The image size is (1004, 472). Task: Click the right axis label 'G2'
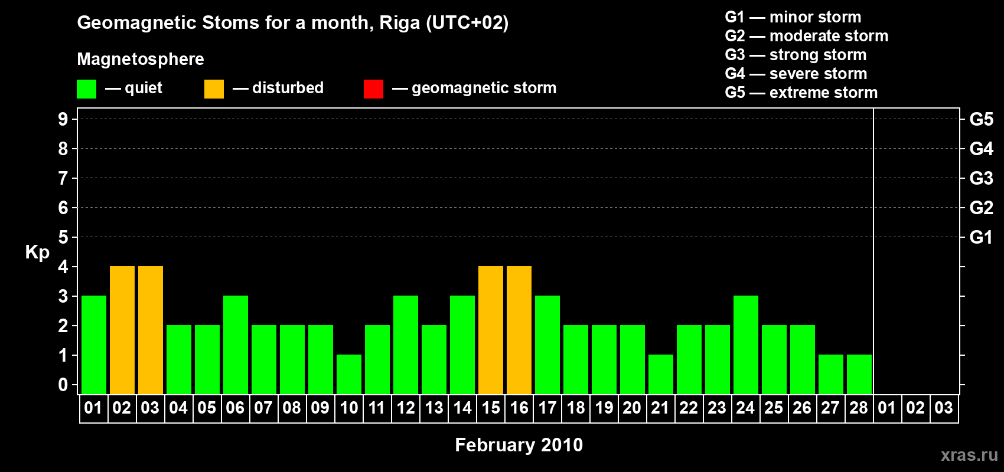point(982,208)
